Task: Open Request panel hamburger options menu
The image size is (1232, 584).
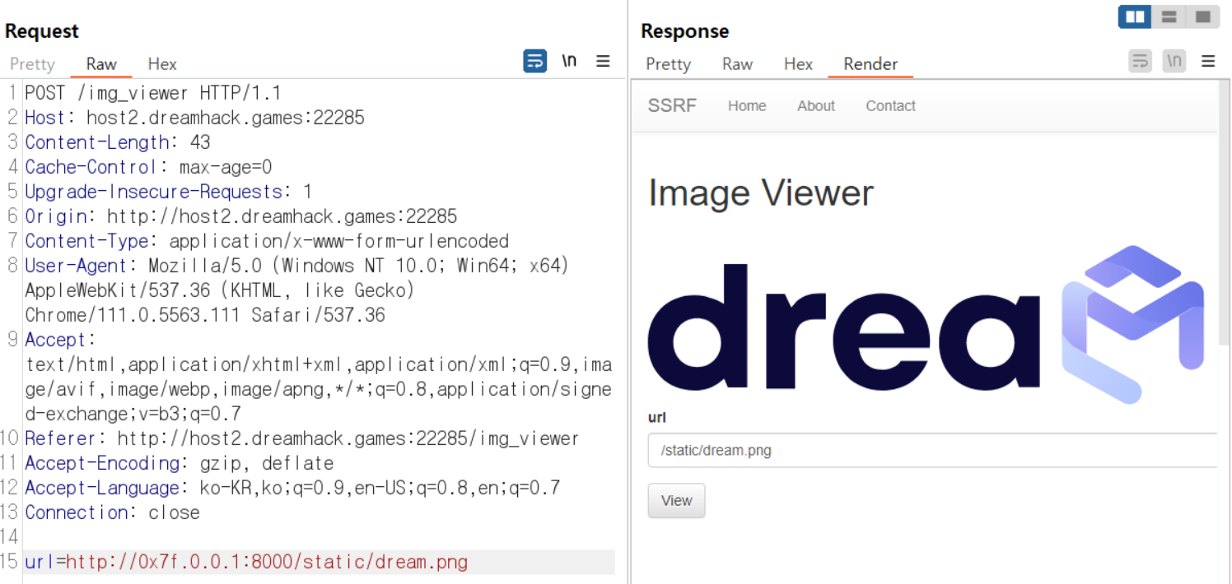Action: pyautogui.click(x=603, y=61)
